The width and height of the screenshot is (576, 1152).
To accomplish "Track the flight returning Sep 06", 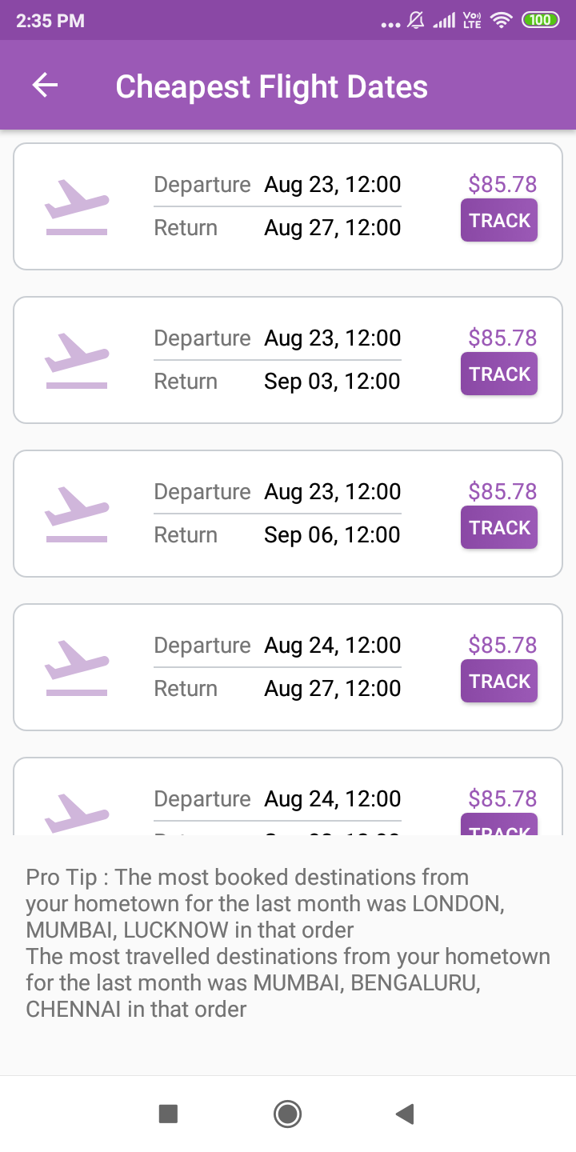I will 499,528.
